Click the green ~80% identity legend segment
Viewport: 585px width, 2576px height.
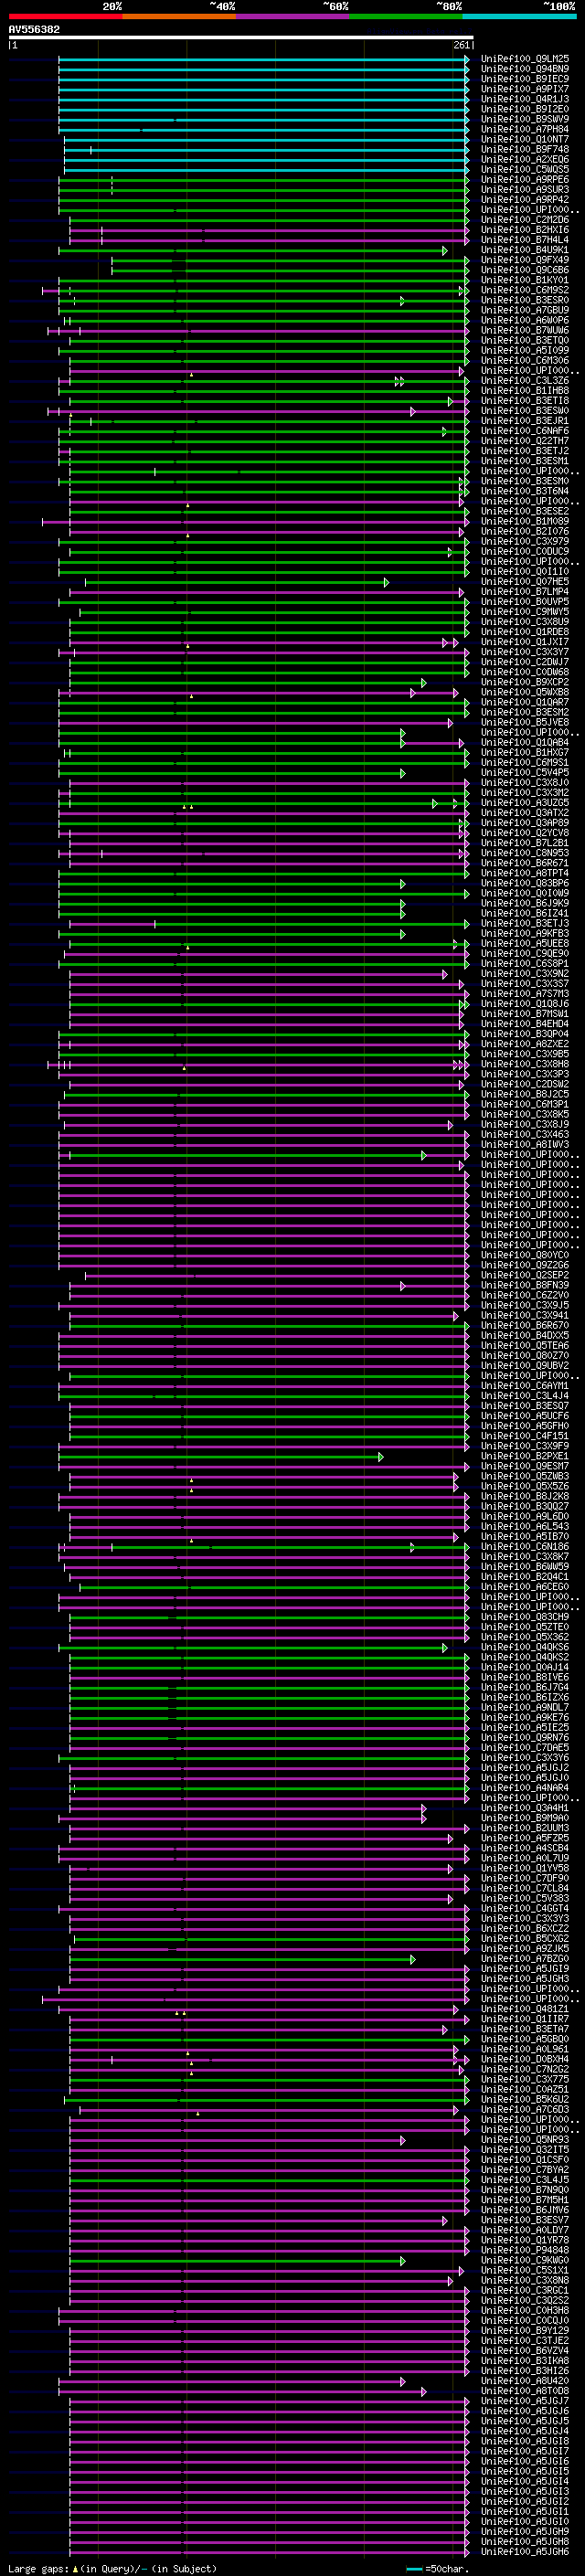(x=406, y=16)
